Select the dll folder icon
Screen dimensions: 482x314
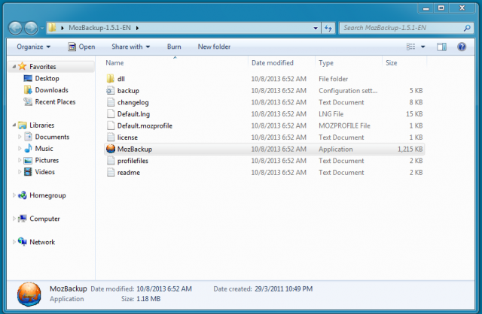click(111, 79)
